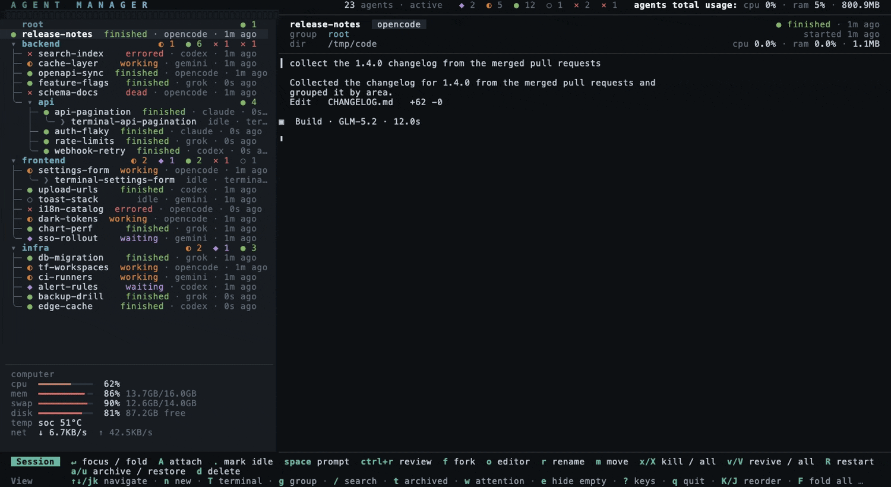Image resolution: width=891 pixels, height=487 pixels.
Task: Click the working icon beside dark-tokens
Action: (30, 219)
